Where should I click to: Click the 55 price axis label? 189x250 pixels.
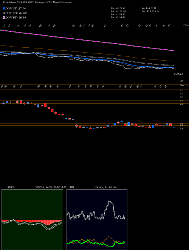(x=181, y=97)
